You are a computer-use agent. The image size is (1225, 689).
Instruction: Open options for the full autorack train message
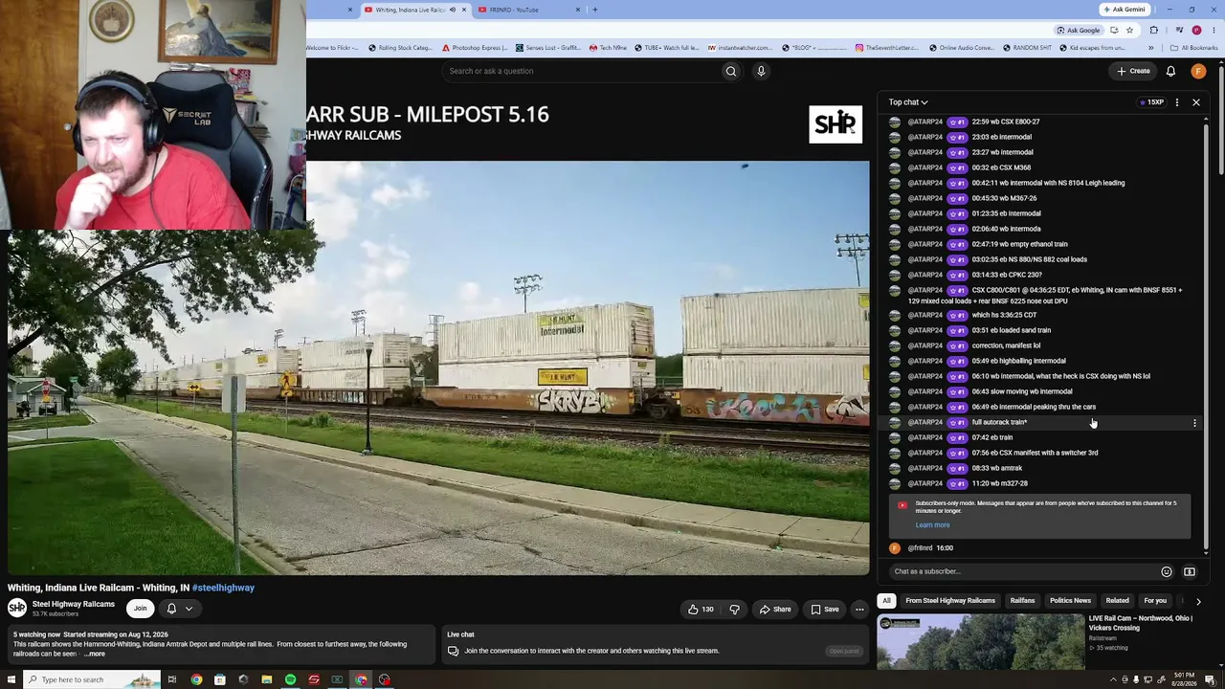pyautogui.click(x=1194, y=423)
